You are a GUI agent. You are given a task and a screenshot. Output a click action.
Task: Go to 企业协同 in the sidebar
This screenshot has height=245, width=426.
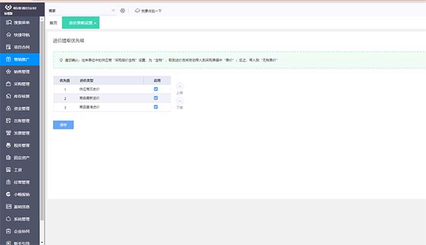click(18, 231)
